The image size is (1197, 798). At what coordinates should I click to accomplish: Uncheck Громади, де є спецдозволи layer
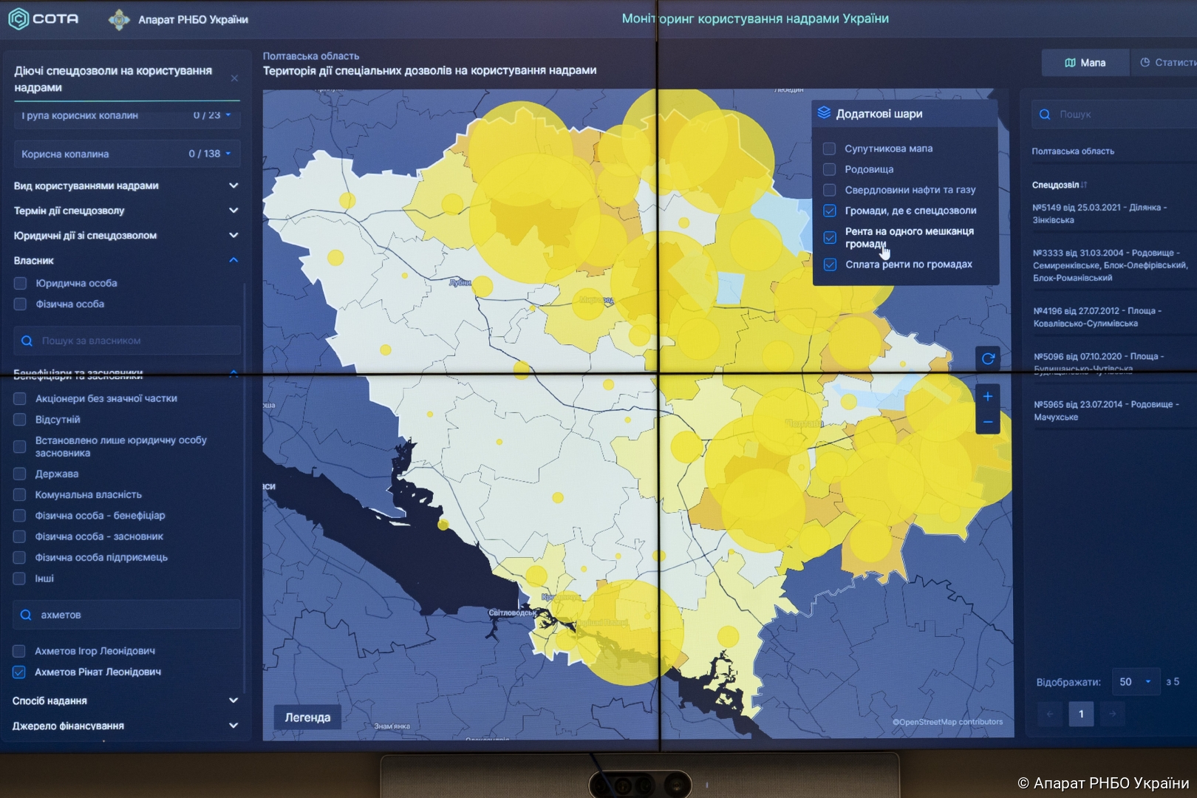(x=830, y=211)
